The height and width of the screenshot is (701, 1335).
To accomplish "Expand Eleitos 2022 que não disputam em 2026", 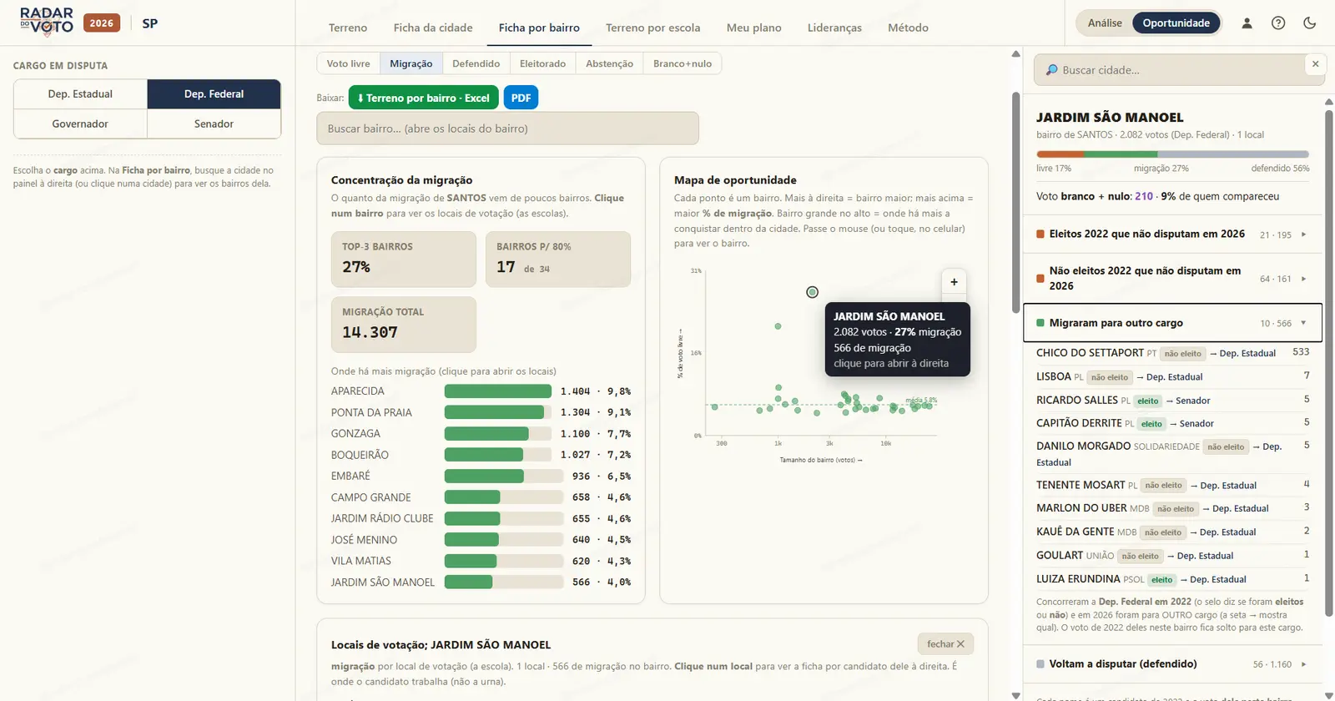I will (x=1172, y=235).
